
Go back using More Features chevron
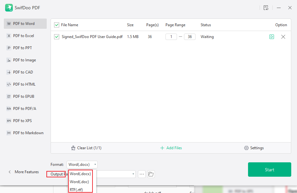pyautogui.click(x=10, y=172)
